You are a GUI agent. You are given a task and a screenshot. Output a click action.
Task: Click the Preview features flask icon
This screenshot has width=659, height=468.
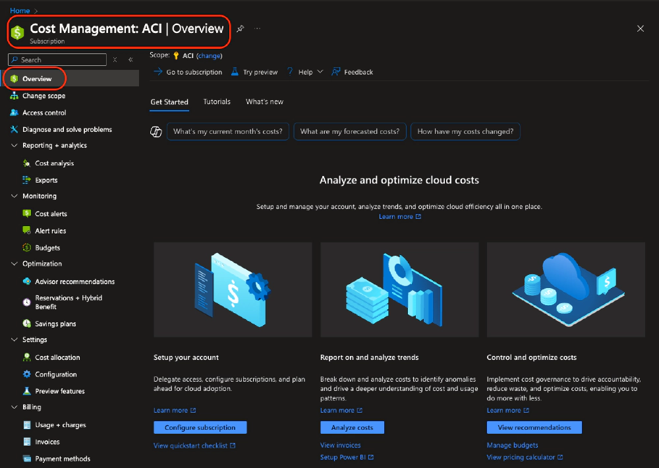pyautogui.click(x=27, y=391)
